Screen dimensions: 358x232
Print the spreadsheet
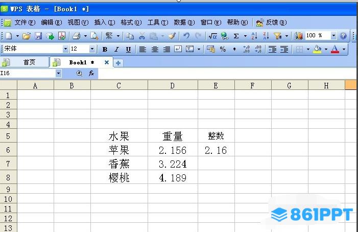coord(76,36)
